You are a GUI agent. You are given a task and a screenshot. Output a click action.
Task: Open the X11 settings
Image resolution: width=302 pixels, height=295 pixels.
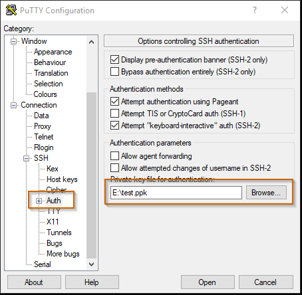53,222
